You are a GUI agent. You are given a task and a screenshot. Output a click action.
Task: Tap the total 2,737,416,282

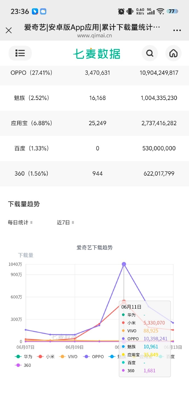tap(159, 123)
